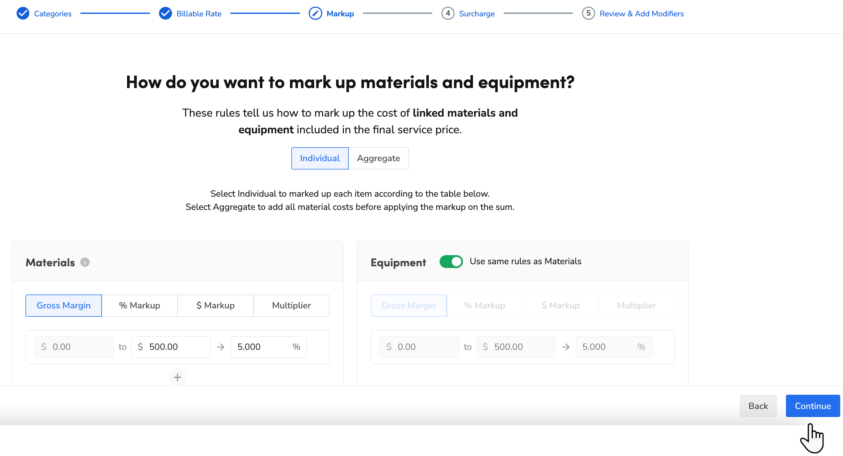This screenshot has width=843, height=456.
Task: Click the Surcharge step label
Action: [x=477, y=14]
